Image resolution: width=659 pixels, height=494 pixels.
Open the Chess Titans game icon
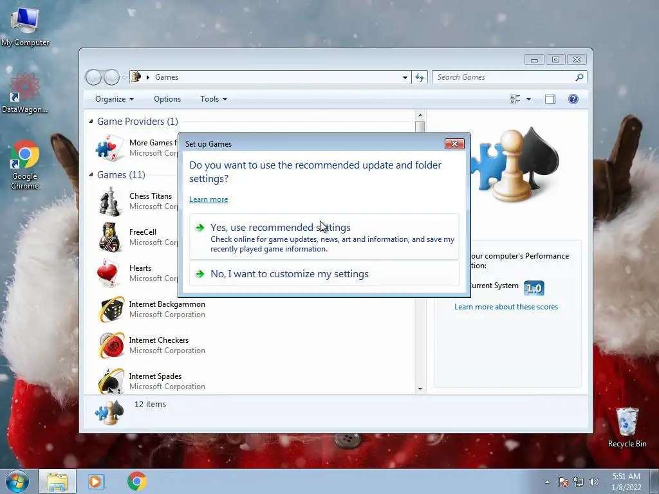tap(110, 201)
